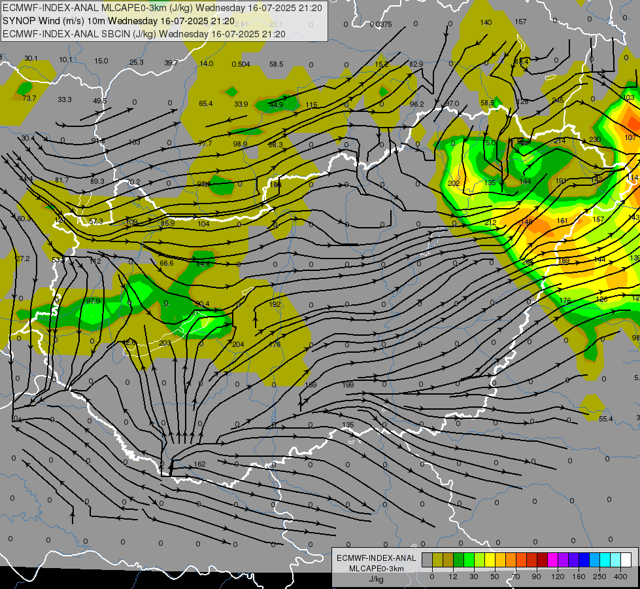Click the 140 value on the map
Viewport: 640px width, 589px height.
point(486,22)
